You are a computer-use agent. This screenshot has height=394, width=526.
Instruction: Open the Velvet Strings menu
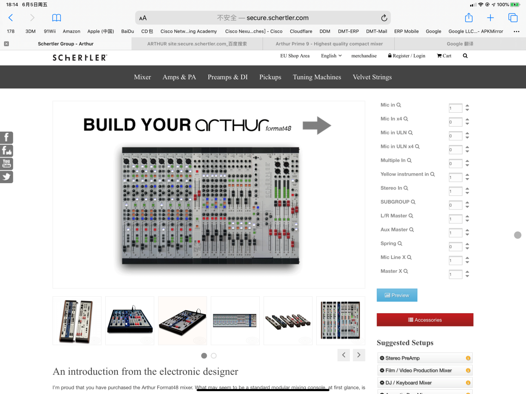point(372,77)
